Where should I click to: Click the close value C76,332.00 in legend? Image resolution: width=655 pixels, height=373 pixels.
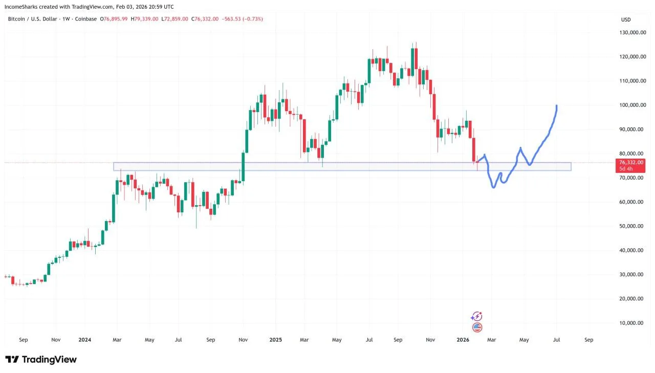point(205,19)
